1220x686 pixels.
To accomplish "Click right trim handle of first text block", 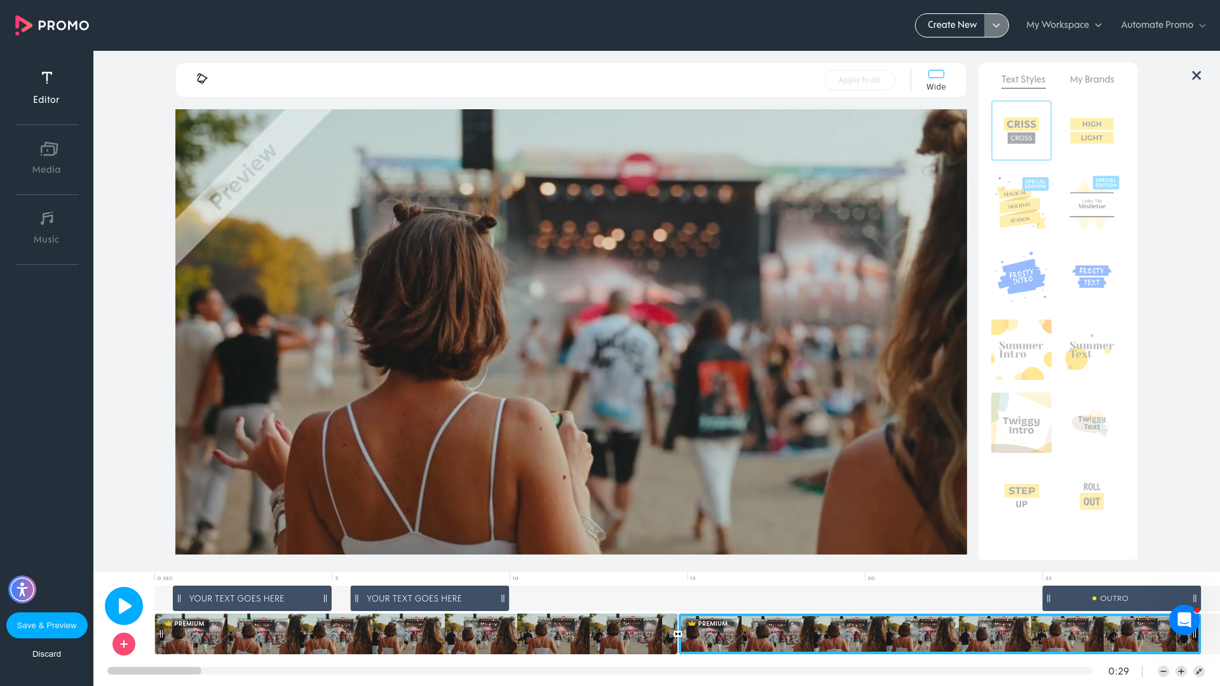I will [325, 598].
